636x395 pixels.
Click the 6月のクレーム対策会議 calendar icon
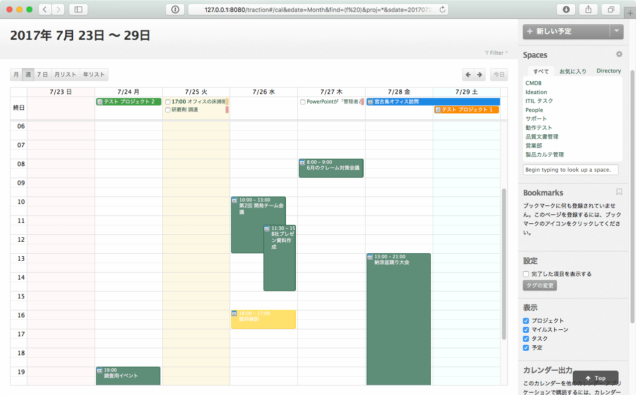(x=302, y=162)
